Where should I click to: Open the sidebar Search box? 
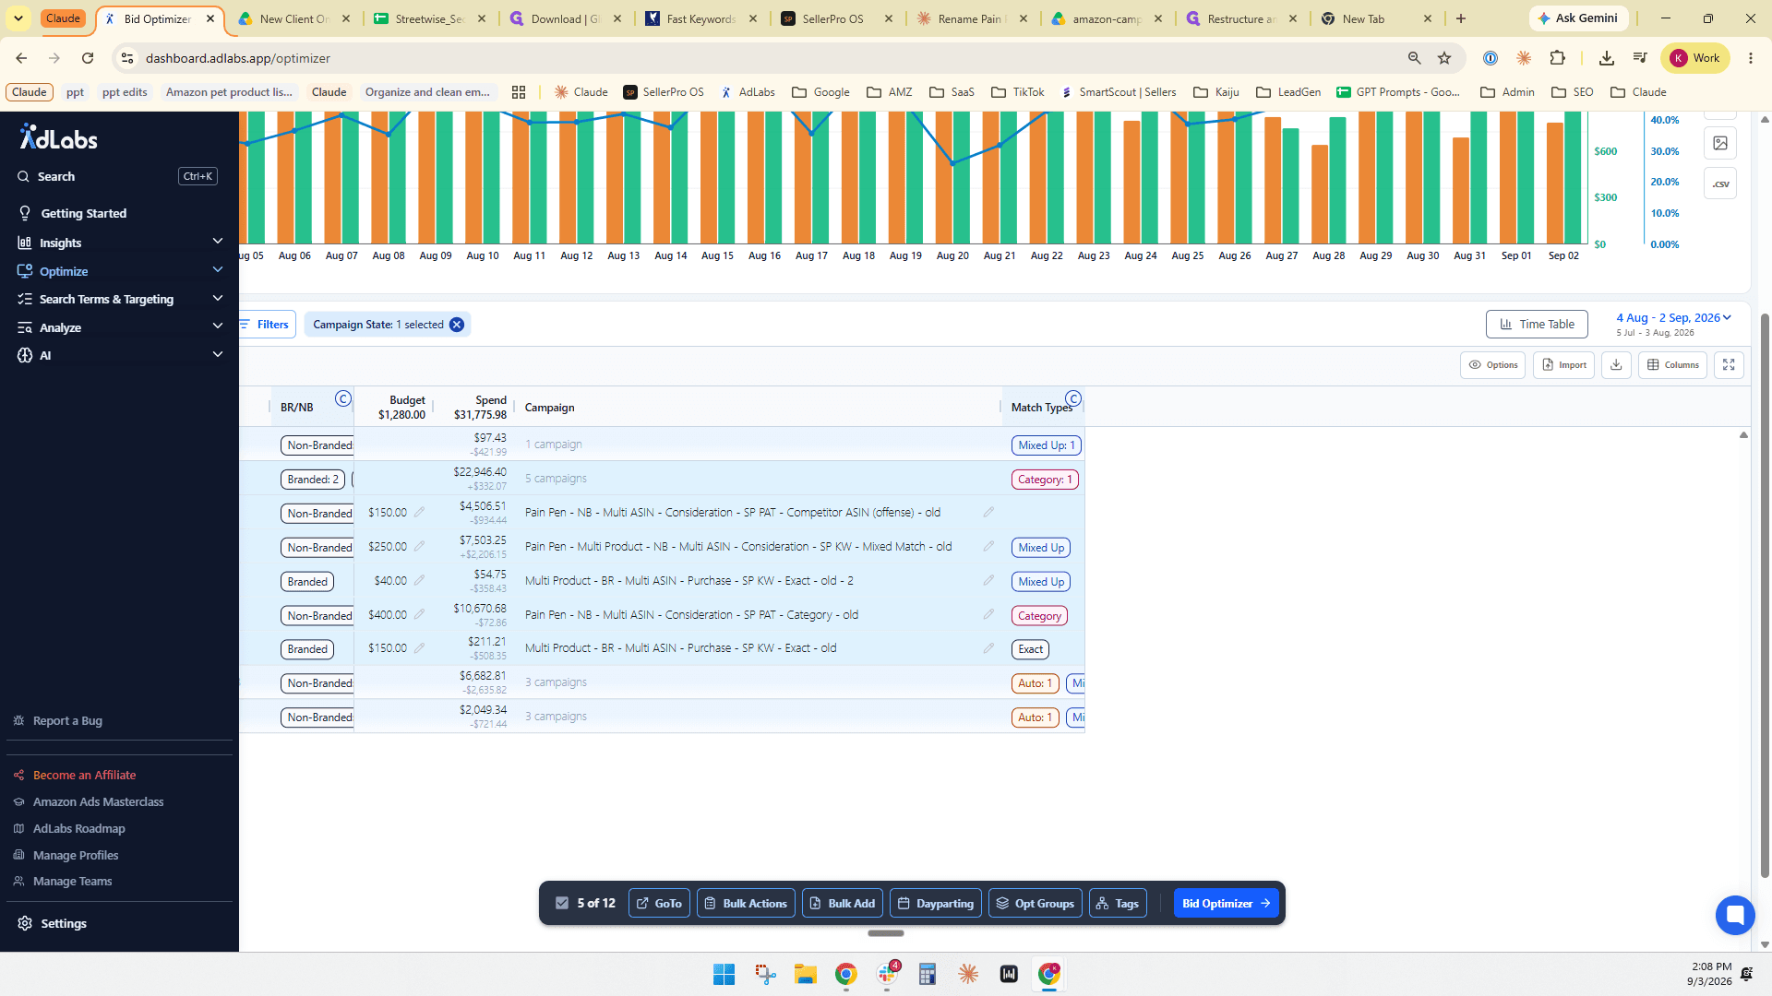[117, 176]
